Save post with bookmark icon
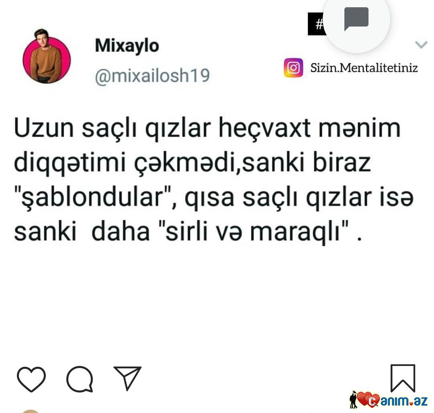Image resolution: width=434 pixels, height=413 pixels. tap(403, 378)
